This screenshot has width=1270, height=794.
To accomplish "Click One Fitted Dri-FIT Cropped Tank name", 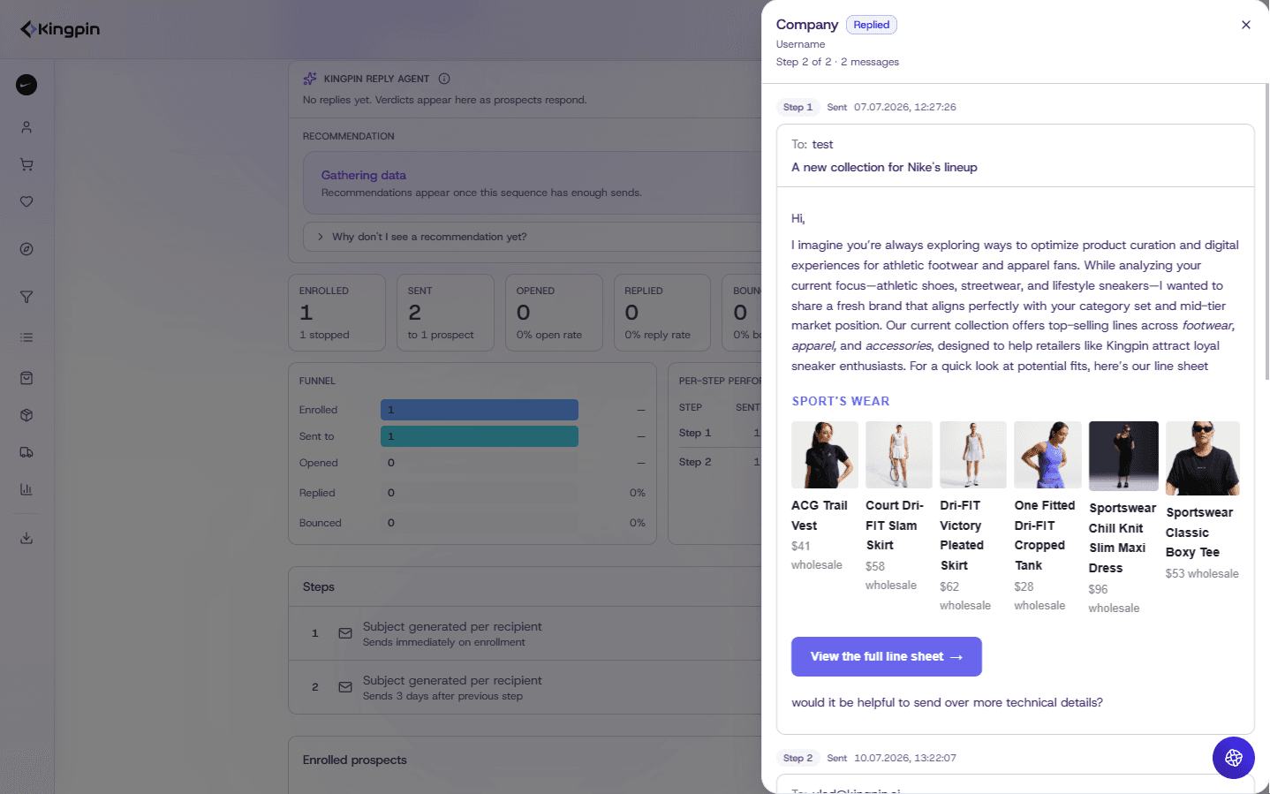I will point(1045,535).
